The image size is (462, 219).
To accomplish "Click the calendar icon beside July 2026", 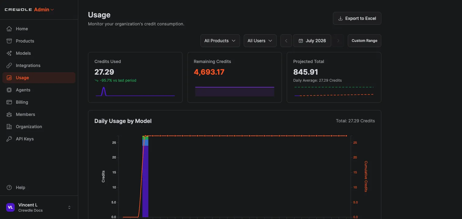I will pos(301,41).
